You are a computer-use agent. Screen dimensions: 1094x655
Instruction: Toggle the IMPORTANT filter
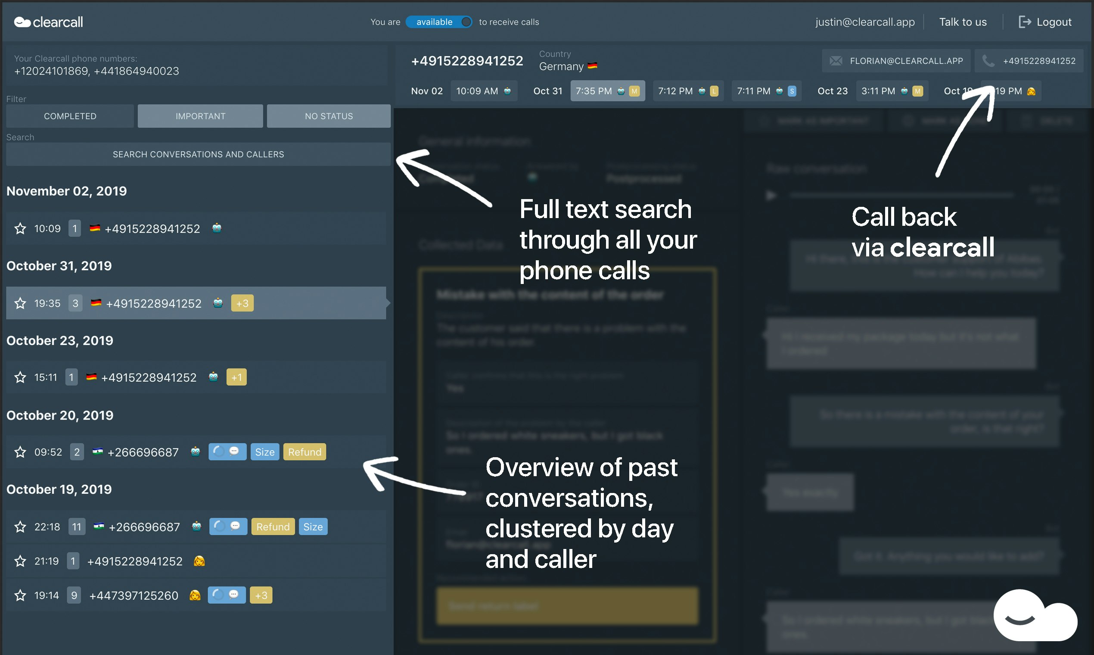pyautogui.click(x=200, y=116)
